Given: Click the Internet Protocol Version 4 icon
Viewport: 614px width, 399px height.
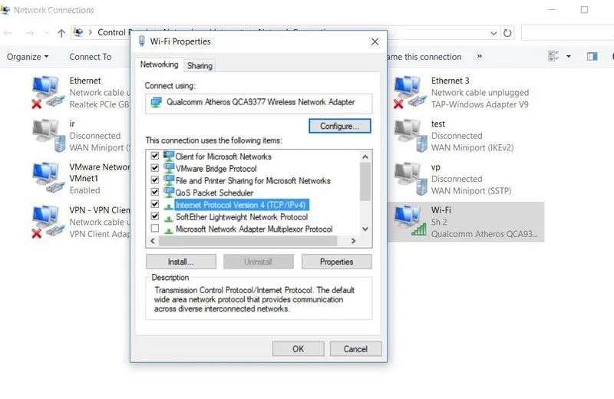Looking at the screenshot, I should click(x=169, y=206).
